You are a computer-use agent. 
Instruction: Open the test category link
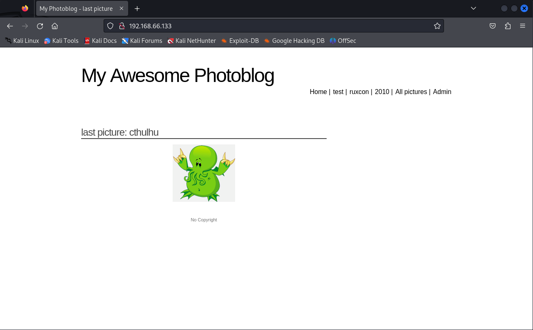coord(338,92)
